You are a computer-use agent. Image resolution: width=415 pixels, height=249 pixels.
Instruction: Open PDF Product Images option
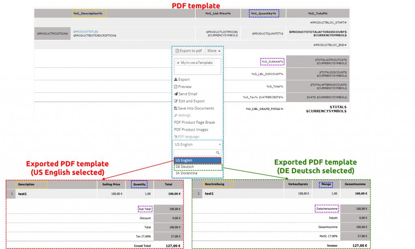(x=191, y=130)
